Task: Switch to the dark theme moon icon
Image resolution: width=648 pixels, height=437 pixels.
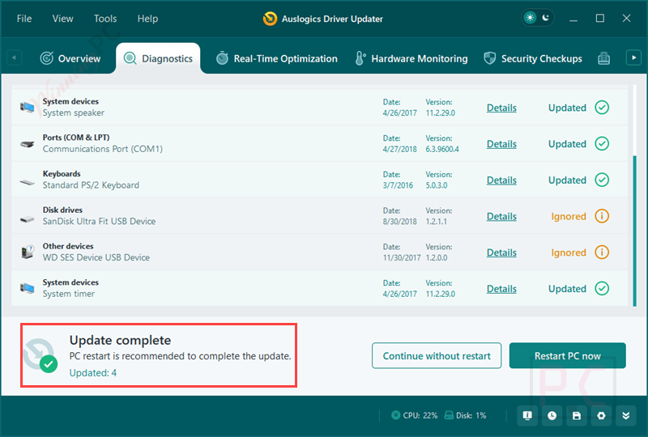Action: (545, 18)
